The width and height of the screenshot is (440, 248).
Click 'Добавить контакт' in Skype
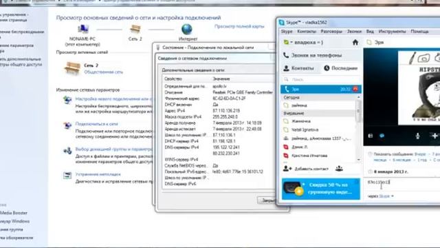pos(311,169)
